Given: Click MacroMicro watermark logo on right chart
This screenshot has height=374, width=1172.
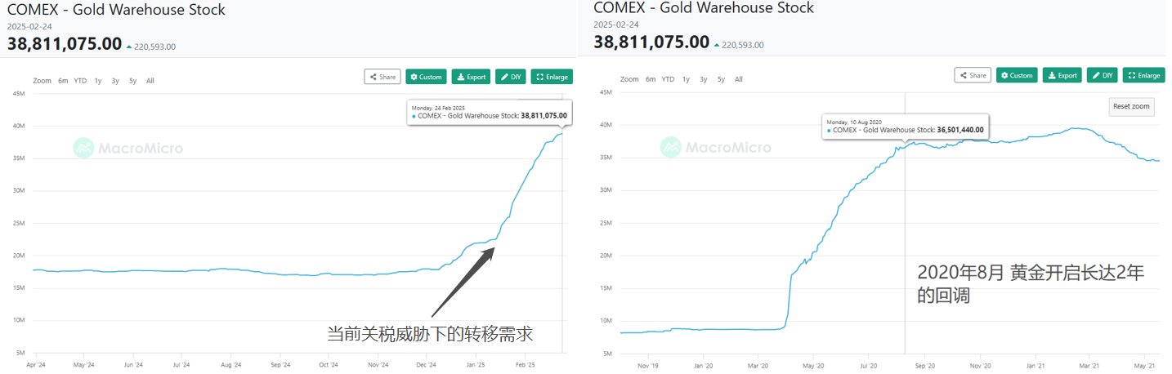Looking at the screenshot, I should coord(716,147).
